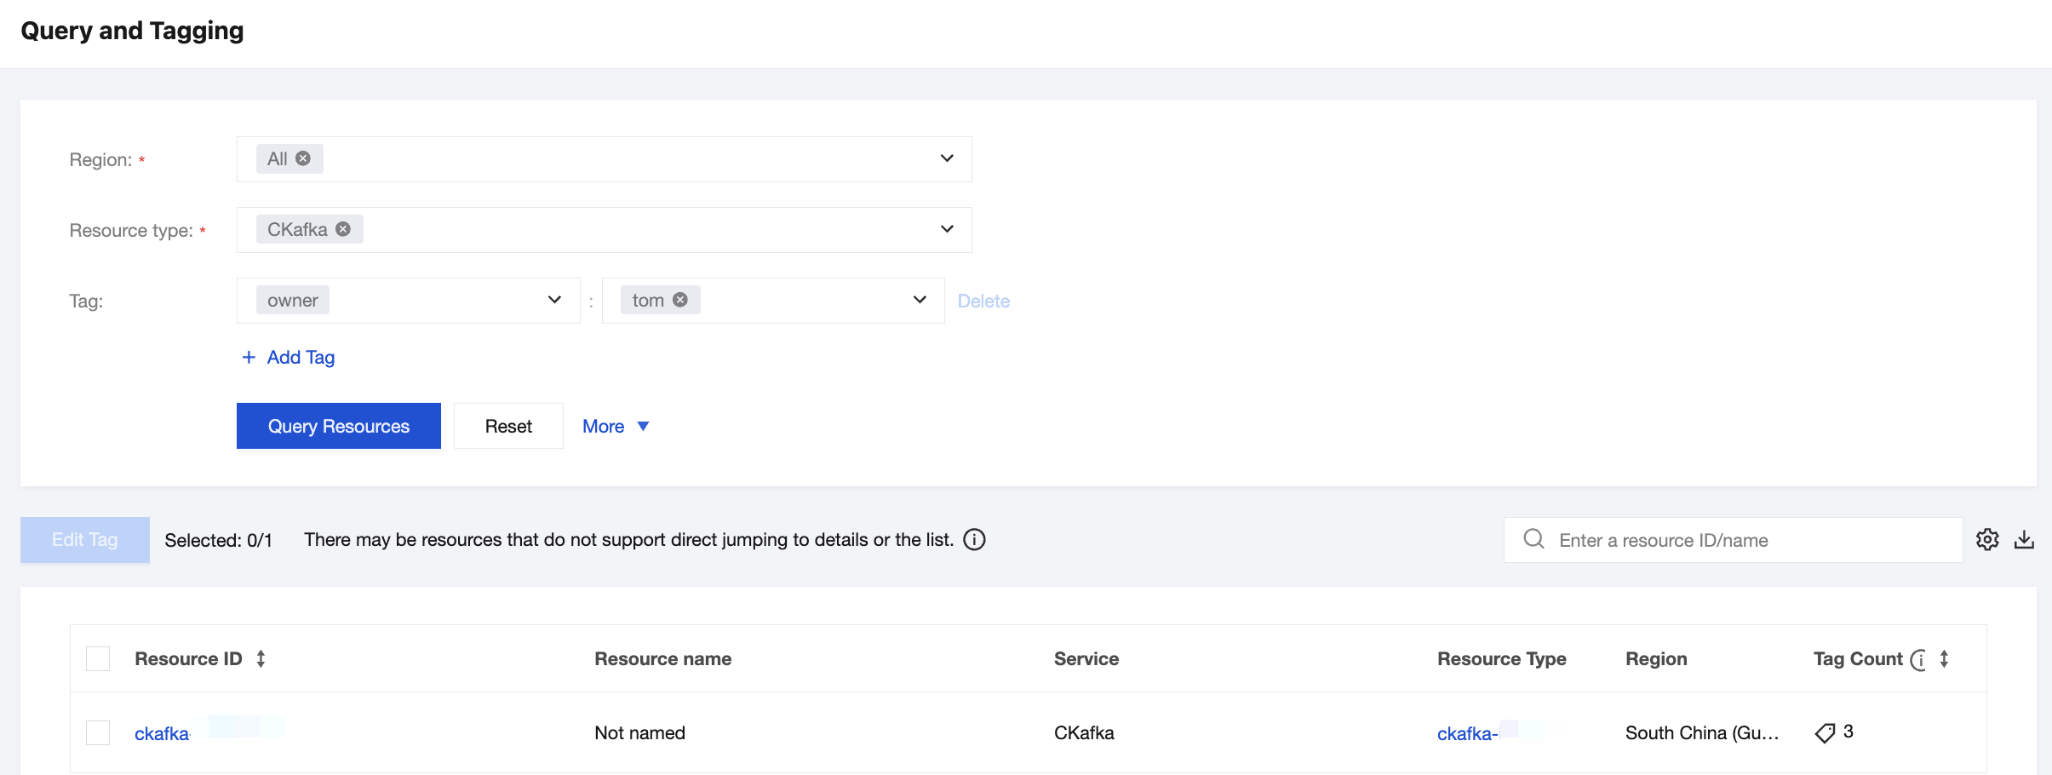Screen dimensions: 2052x775
Task: Expand the Region dropdown
Action: click(947, 158)
